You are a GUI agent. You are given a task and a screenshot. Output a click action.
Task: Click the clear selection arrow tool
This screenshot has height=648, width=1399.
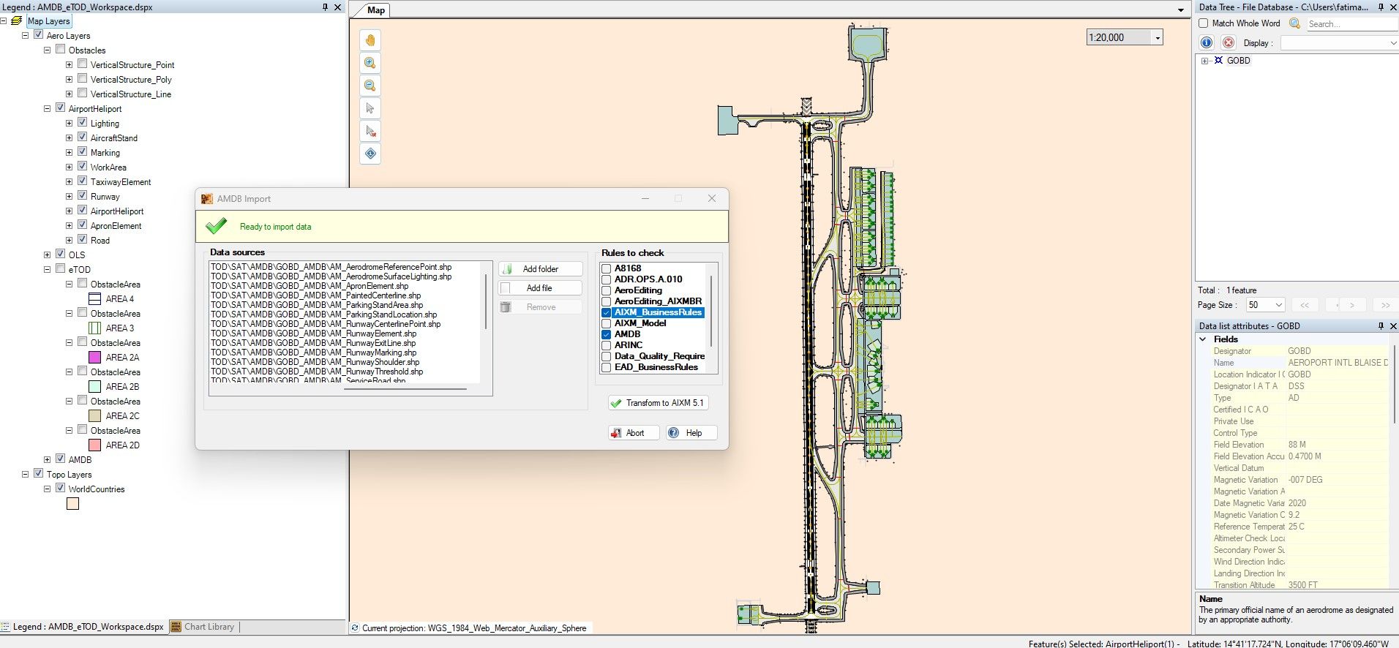[370, 131]
